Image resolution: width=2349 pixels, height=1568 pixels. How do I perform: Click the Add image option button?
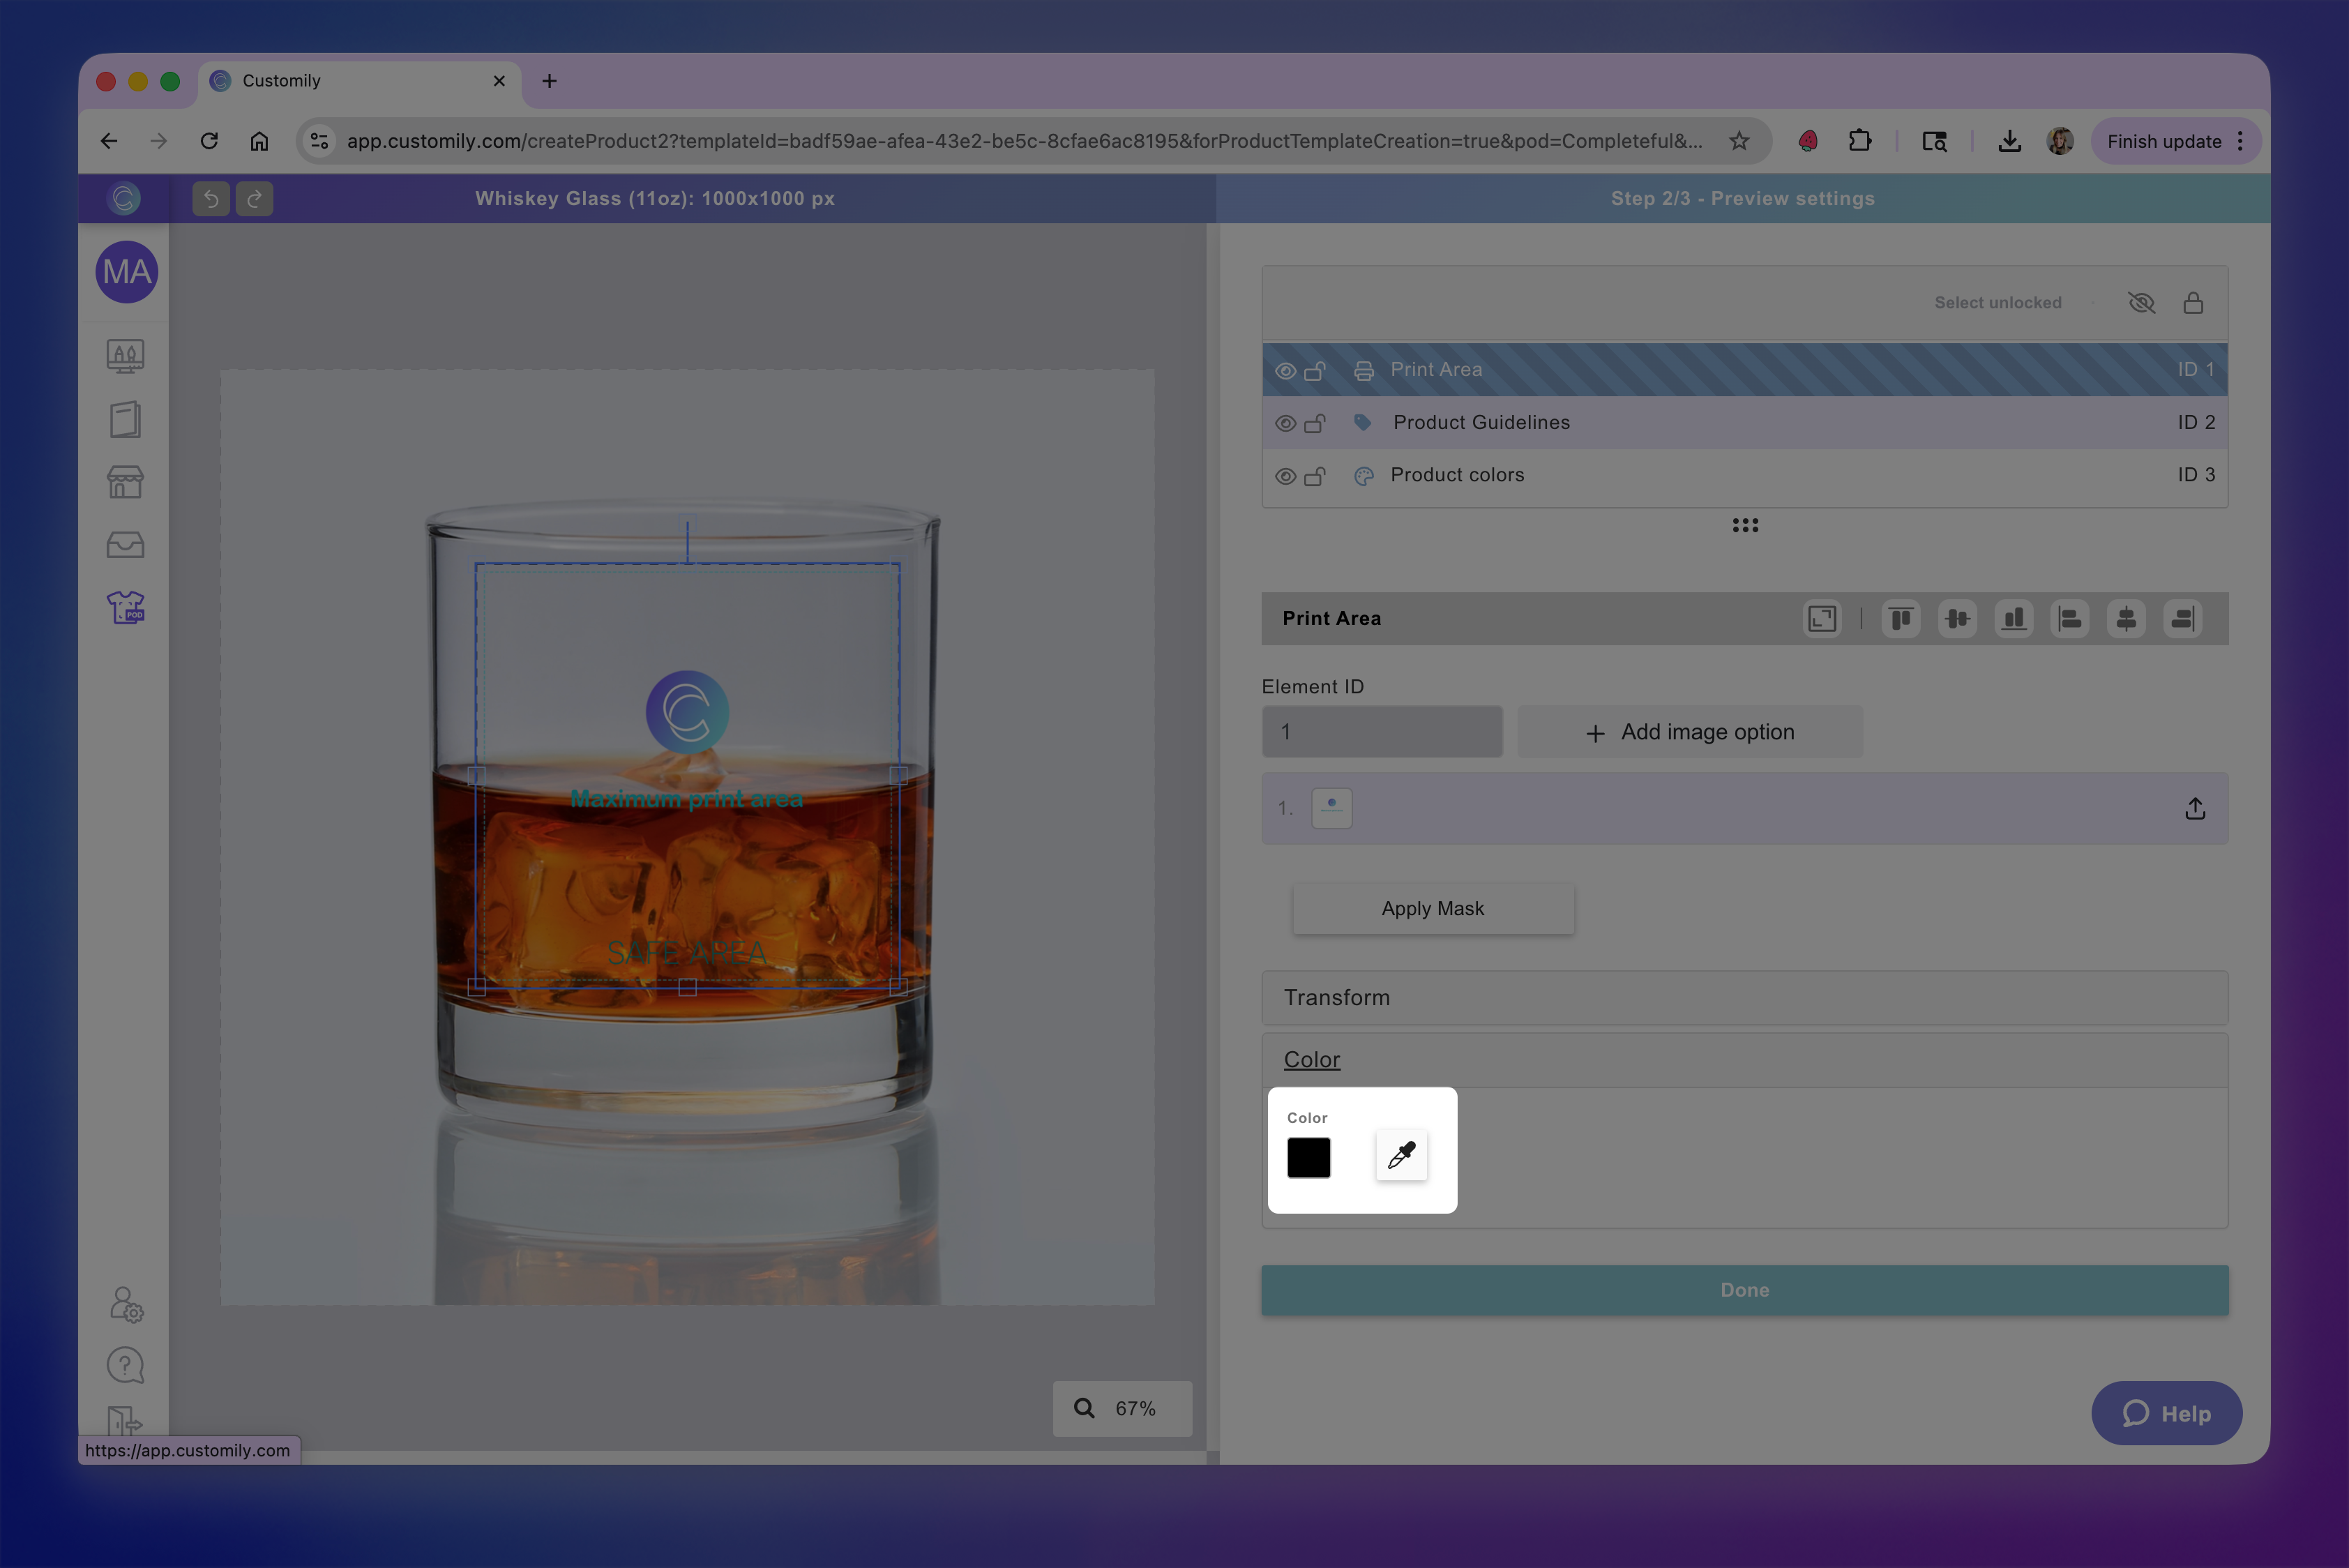(x=1689, y=732)
